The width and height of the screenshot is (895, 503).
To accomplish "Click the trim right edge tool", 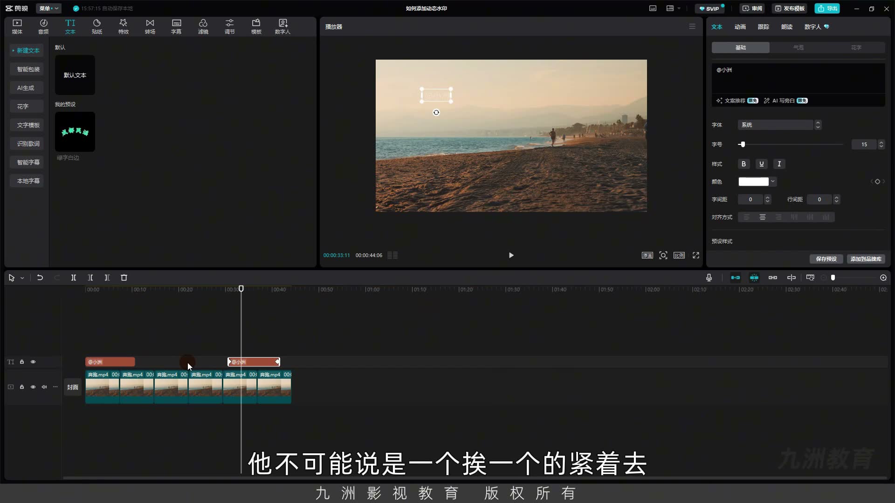I will point(107,278).
